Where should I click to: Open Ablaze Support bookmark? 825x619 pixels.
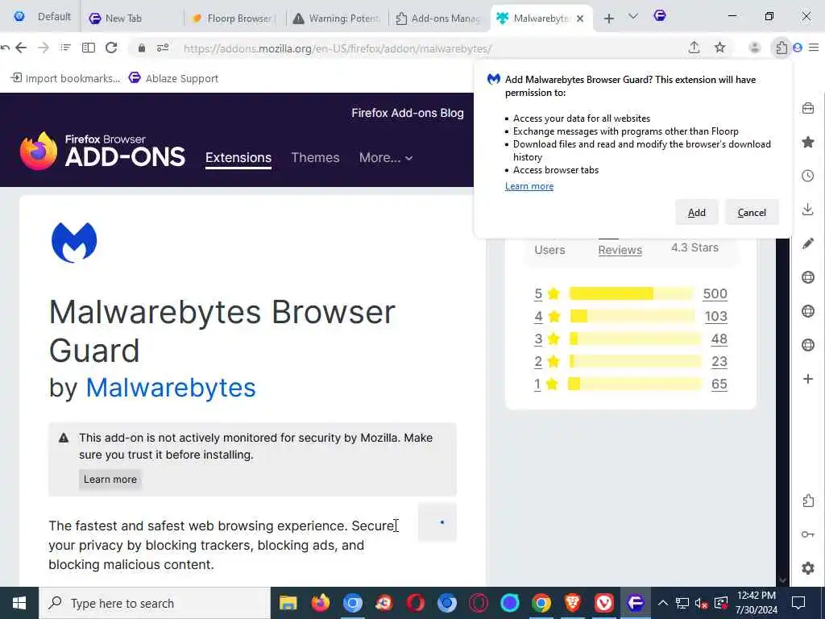pos(174,78)
